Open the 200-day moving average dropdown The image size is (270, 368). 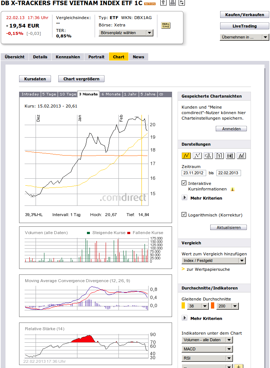pos(227,306)
